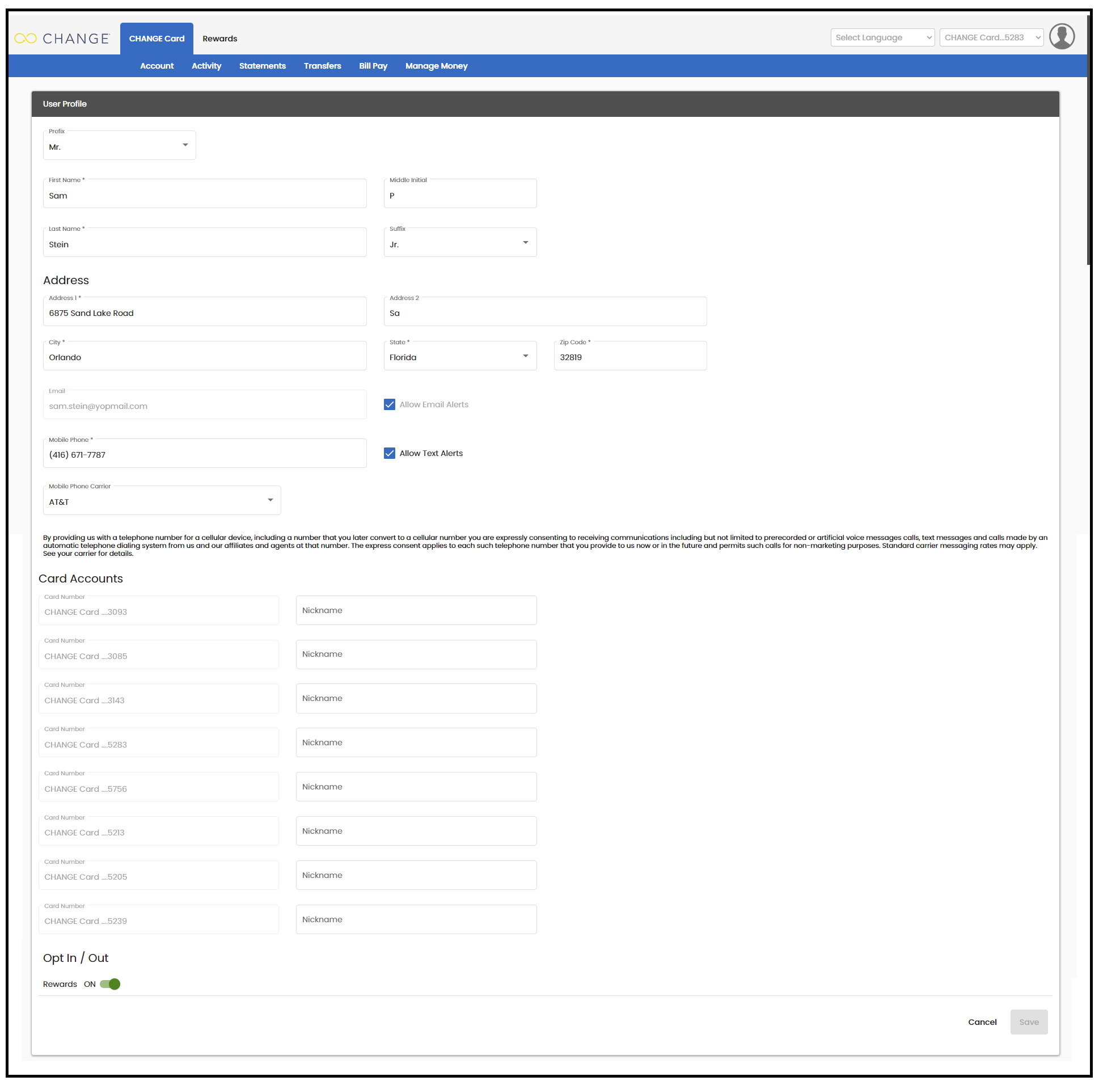Click the Cancel button
This screenshot has width=1103, height=1085.
[982, 1021]
